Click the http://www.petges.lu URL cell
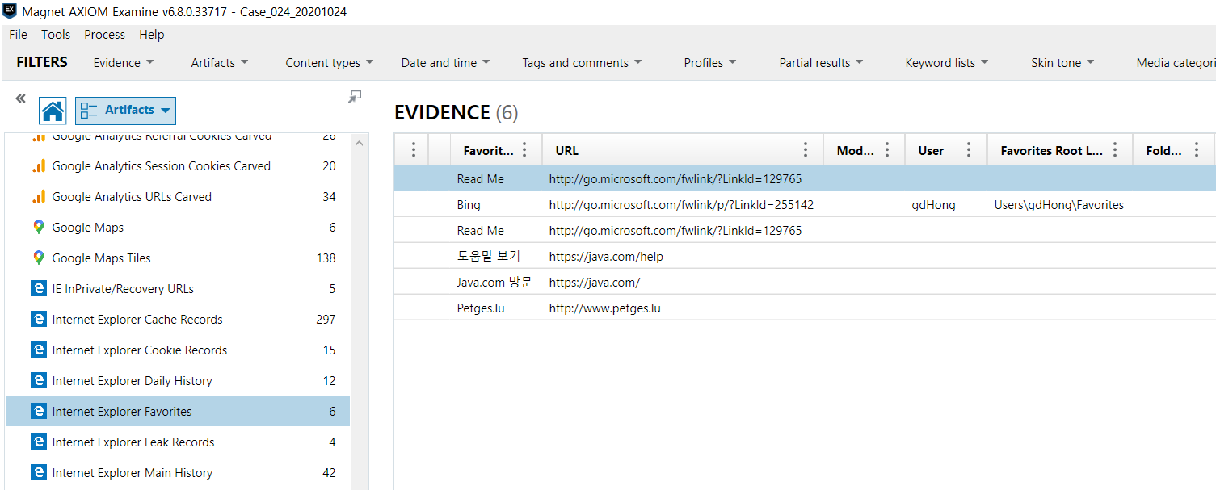The height and width of the screenshot is (490, 1216). [x=604, y=308]
